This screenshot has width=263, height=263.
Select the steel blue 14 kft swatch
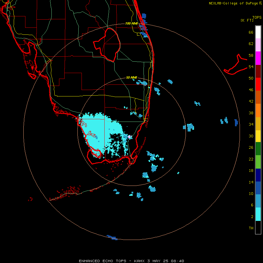click(x=258, y=201)
